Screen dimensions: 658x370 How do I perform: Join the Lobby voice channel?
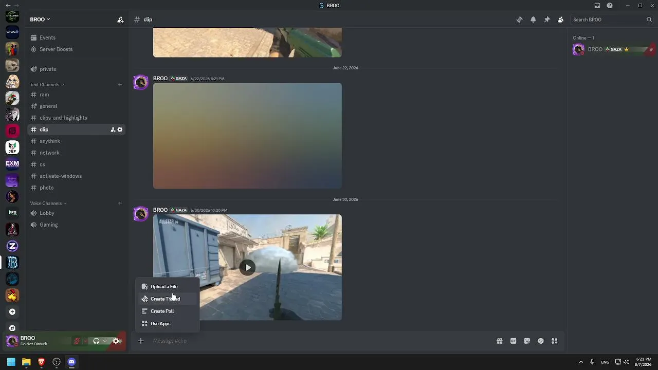pos(76,213)
